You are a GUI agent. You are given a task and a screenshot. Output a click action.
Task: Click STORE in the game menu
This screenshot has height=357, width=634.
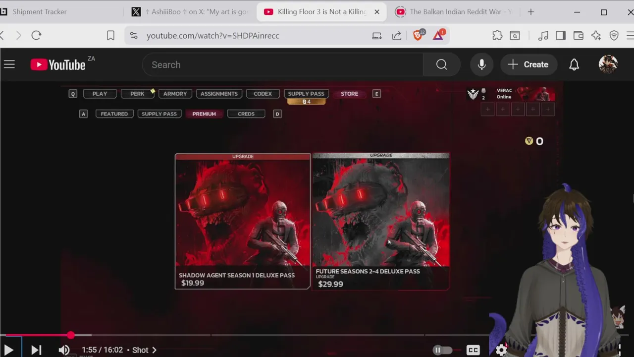click(x=349, y=94)
